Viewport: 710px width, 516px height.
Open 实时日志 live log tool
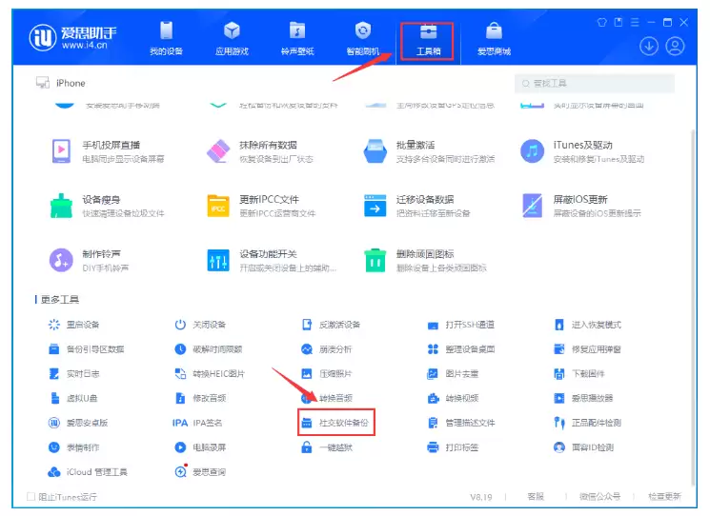73,373
